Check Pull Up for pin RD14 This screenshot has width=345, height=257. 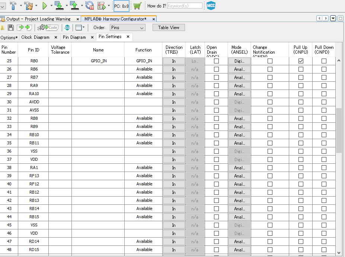[x=301, y=242]
